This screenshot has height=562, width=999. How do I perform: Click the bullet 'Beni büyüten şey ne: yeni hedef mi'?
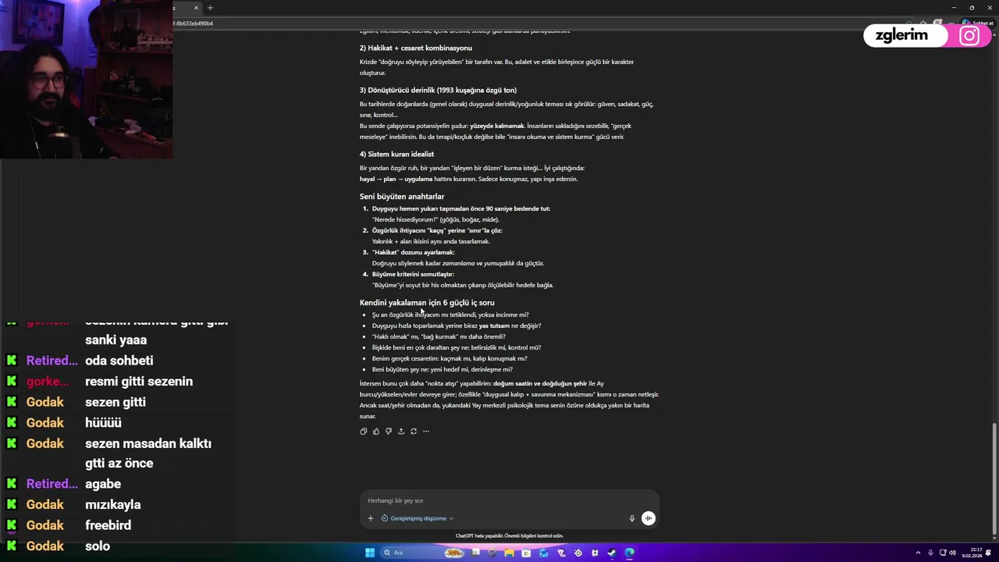443,369
